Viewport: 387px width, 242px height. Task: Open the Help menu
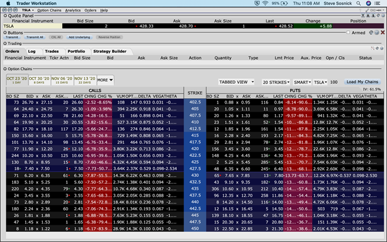pyautogui.click(x=104, y=10)
